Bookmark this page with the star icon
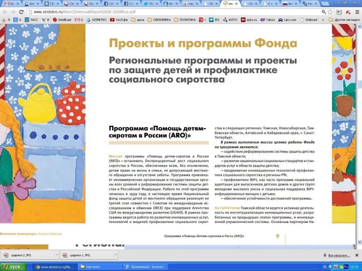362x271 pixels. click(x=330, y=12)
